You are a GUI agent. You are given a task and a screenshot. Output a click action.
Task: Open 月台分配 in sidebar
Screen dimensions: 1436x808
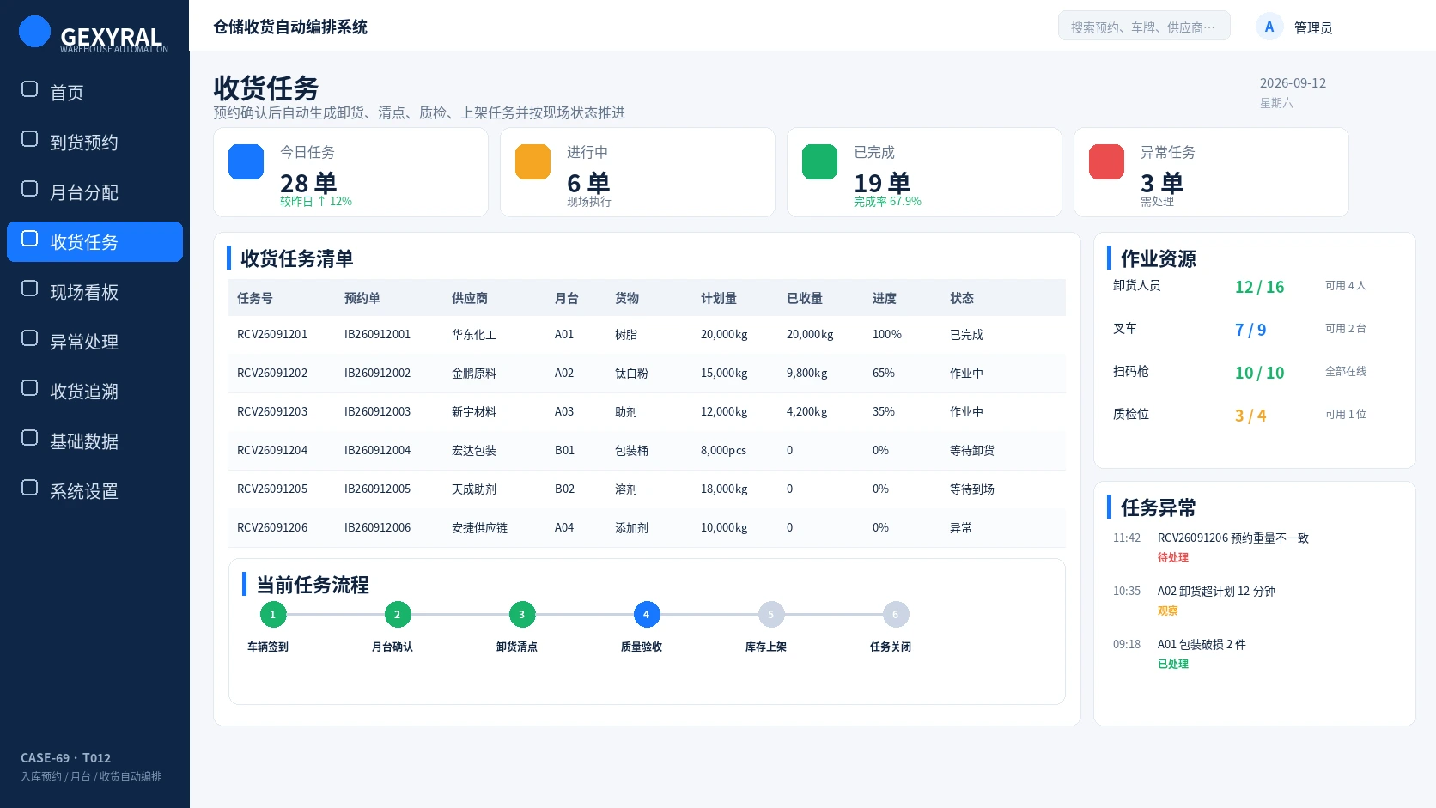(94, 191)
